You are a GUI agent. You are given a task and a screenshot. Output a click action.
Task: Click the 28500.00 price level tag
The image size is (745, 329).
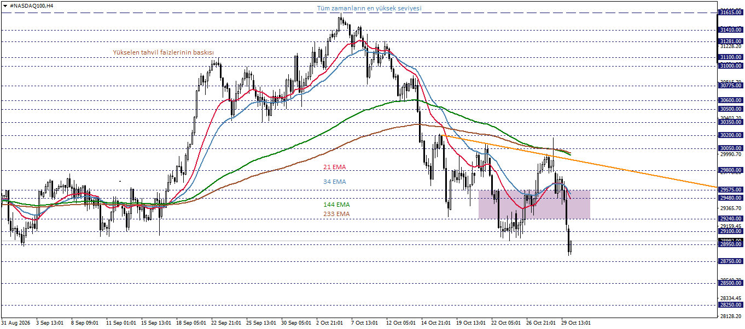(x=731, y=283)
